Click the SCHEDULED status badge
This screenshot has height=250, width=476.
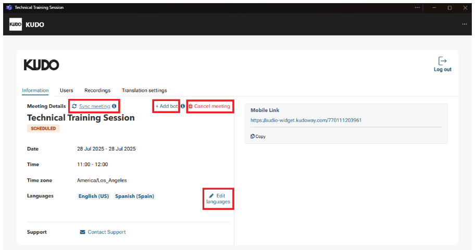tap(43, 129)
